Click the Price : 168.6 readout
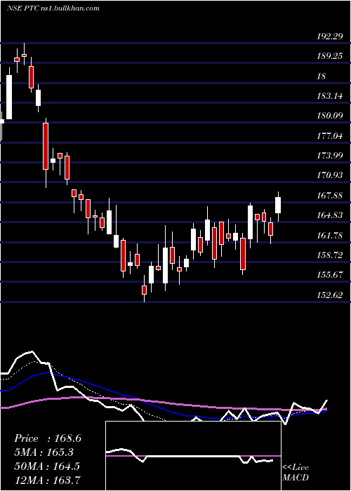 48,438
